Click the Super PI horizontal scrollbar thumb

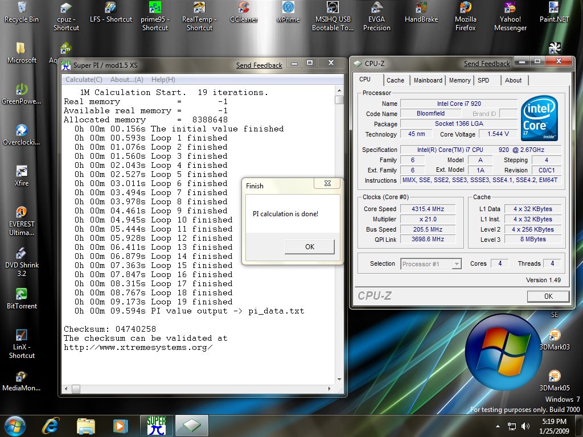76,389
